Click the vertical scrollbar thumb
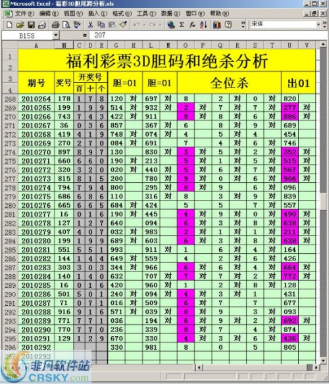This screenshot has height=384, width=329. pyautogui.click(x=323, y=201)
